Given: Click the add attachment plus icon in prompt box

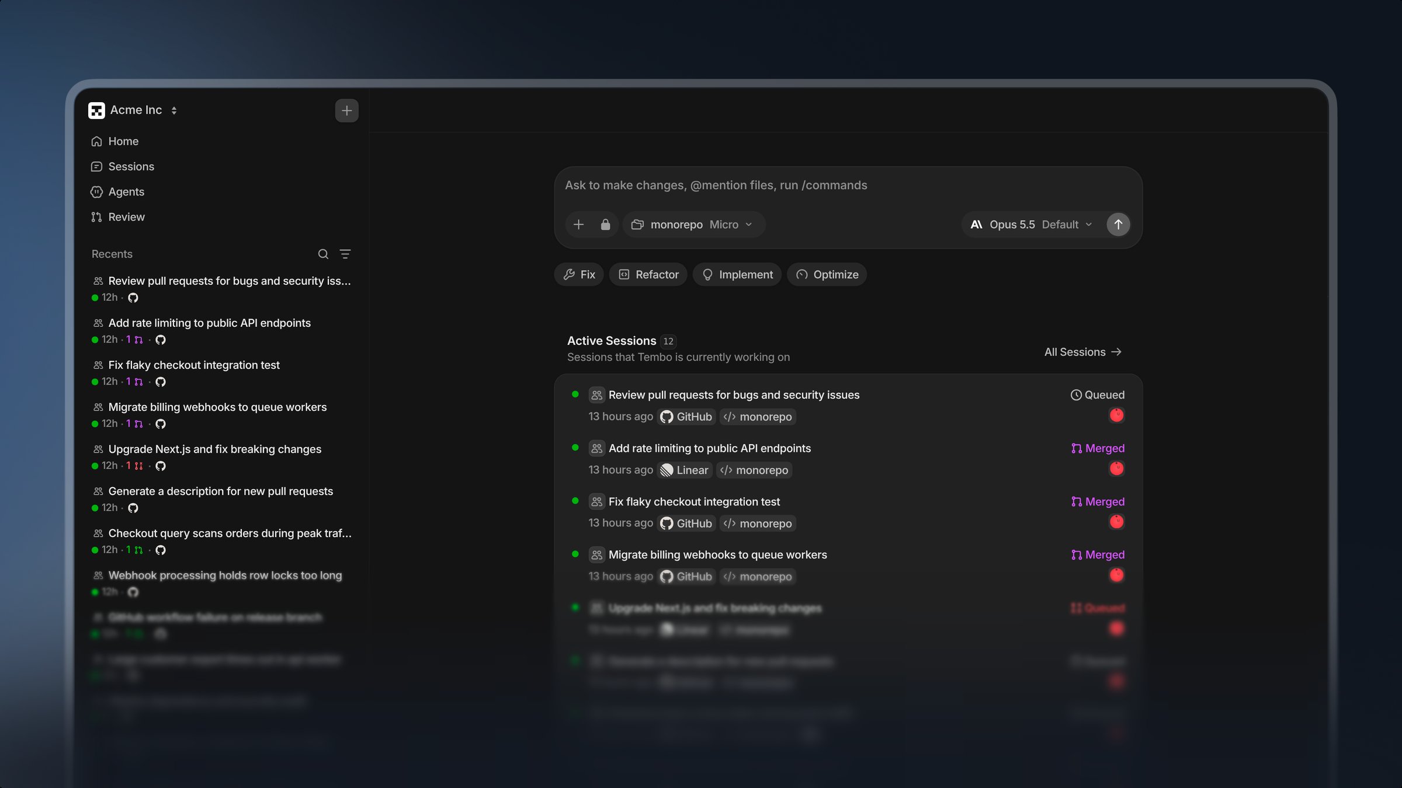Looking at the screenshot, I should pyautogui.click(x=578, y=225).
